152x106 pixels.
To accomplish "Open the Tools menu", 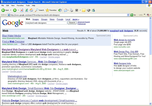I will pos(28,5).
